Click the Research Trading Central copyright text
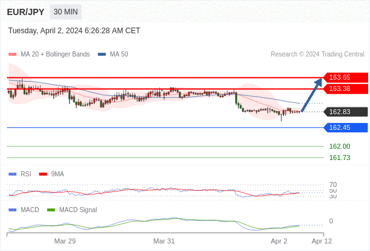Screen dimensions: 370x251 coord(317,55)
